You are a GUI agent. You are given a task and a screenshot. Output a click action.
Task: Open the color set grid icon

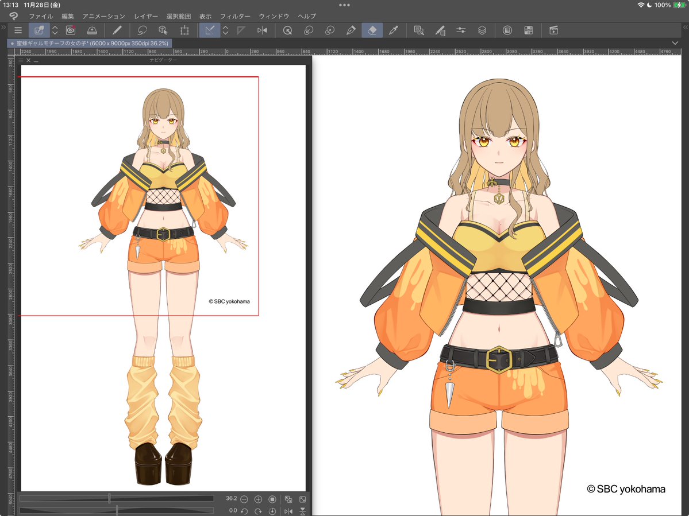click(529, 30)
